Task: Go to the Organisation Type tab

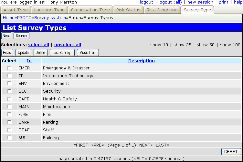Action: pyautogui.click(x=90, y=10)
